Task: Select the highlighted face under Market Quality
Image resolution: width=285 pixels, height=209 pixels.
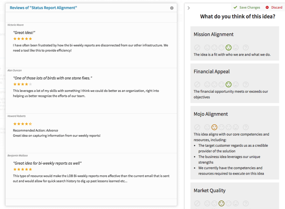Action: click(x=221, y=203)
